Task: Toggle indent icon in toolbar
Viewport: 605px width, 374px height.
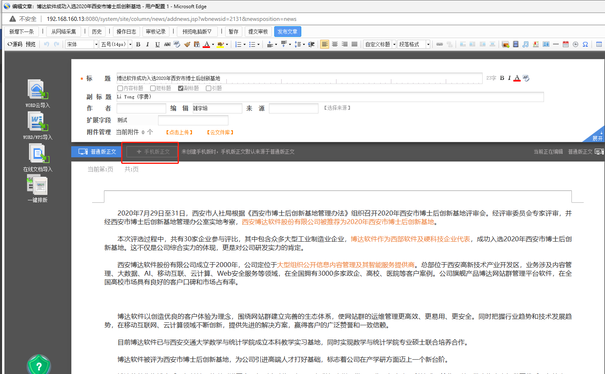Action: pos(311,44)
